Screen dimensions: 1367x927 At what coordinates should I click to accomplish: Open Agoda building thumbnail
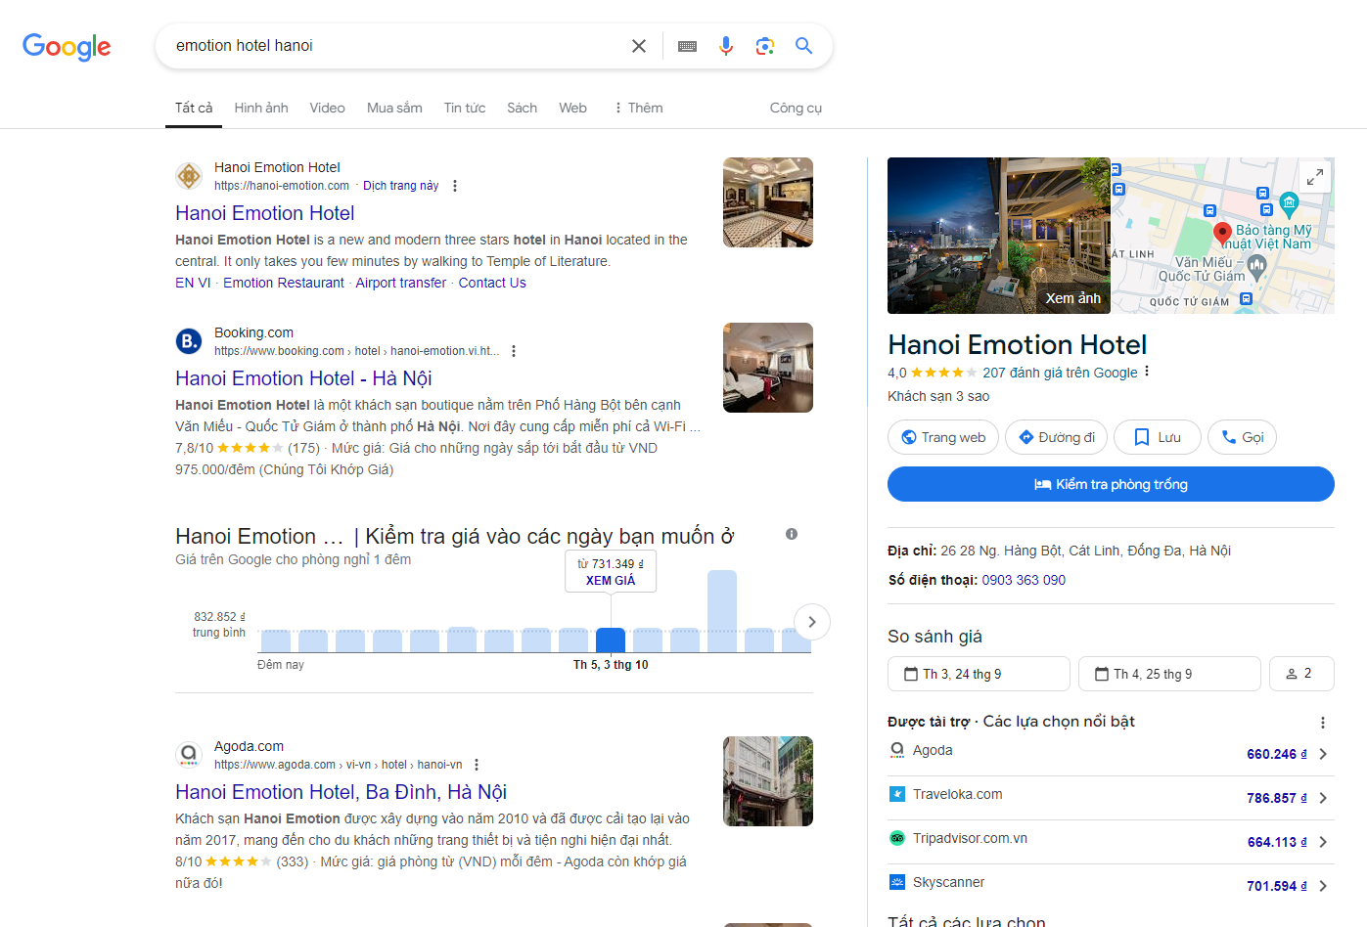pos(768,781)
